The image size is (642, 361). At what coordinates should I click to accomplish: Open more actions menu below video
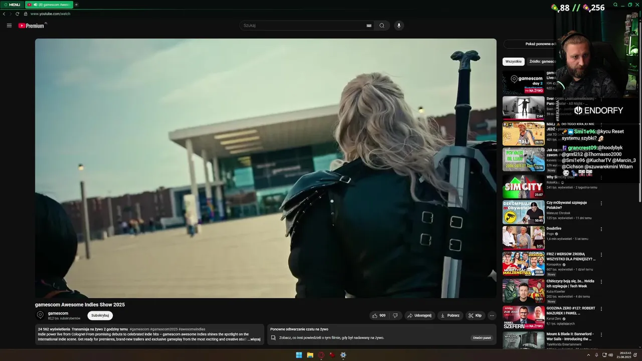coord(492,315)
